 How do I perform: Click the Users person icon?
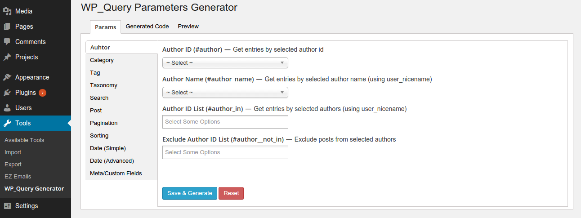[7, 108]
